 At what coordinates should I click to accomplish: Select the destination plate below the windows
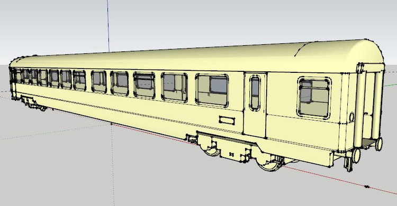coord(227,120)
